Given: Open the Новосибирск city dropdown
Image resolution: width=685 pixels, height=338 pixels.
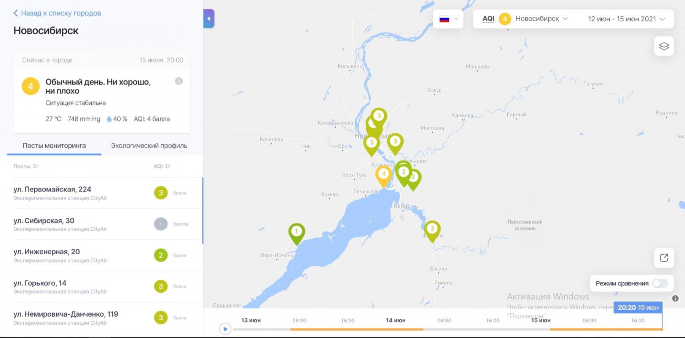Looking at the screenshot, I should 542,19.
